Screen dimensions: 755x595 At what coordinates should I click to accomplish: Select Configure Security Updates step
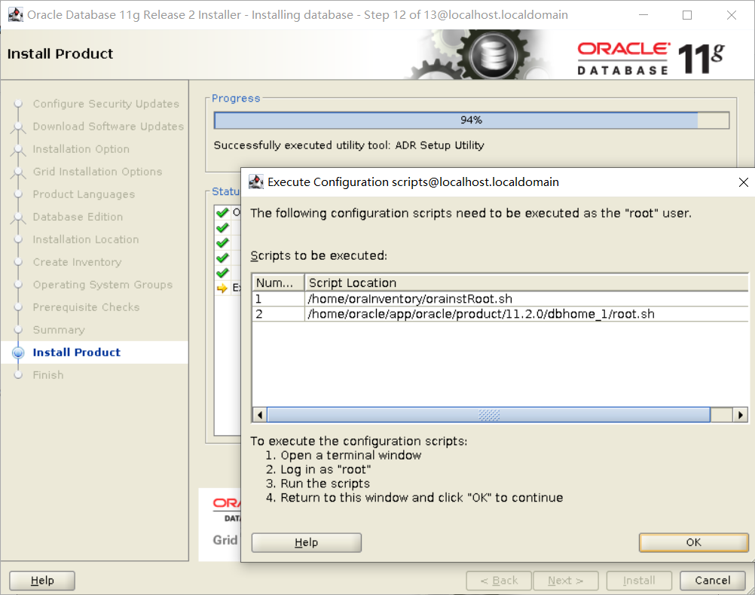click(x=106, y=104)
